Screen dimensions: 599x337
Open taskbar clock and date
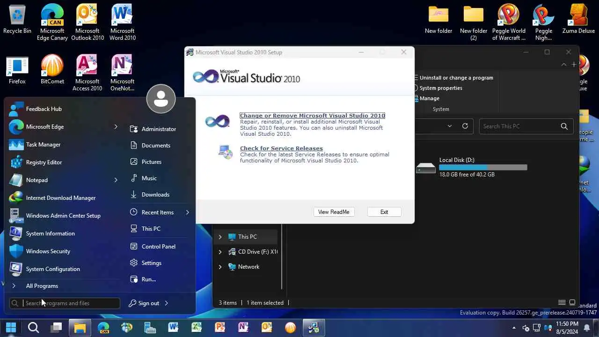click(x=567, y=328)
